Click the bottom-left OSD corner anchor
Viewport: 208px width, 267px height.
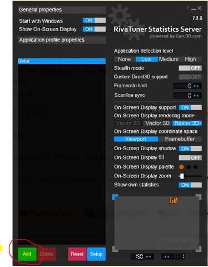click(x=115, y=249)
